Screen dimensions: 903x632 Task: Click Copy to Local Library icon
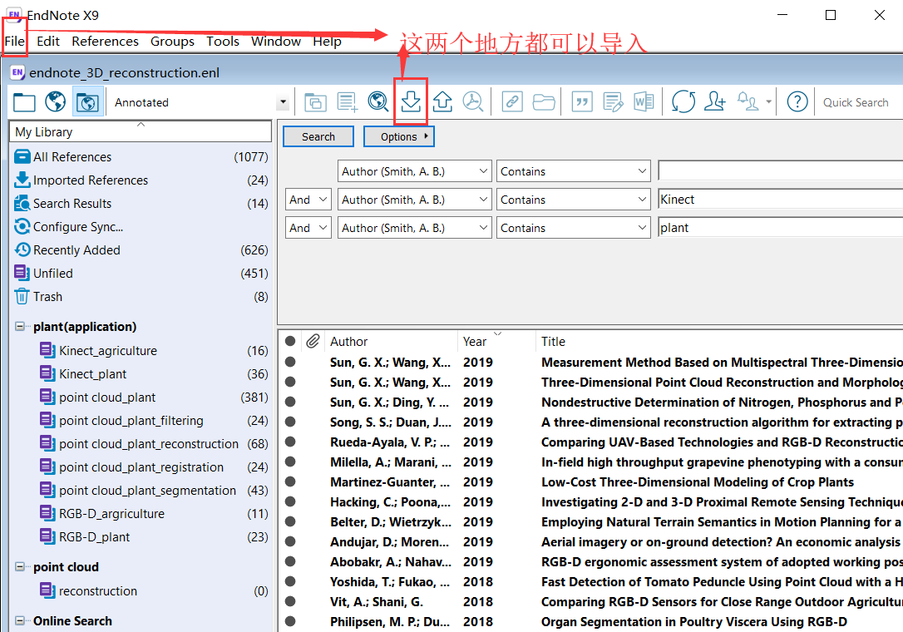point(315,102)
